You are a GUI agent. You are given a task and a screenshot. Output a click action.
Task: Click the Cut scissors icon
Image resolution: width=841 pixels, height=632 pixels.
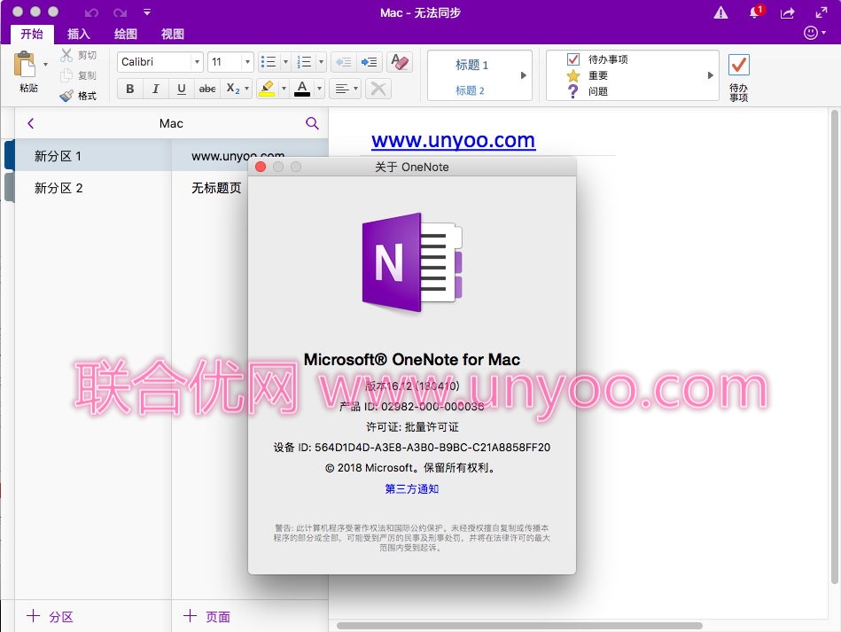[66, 55]
